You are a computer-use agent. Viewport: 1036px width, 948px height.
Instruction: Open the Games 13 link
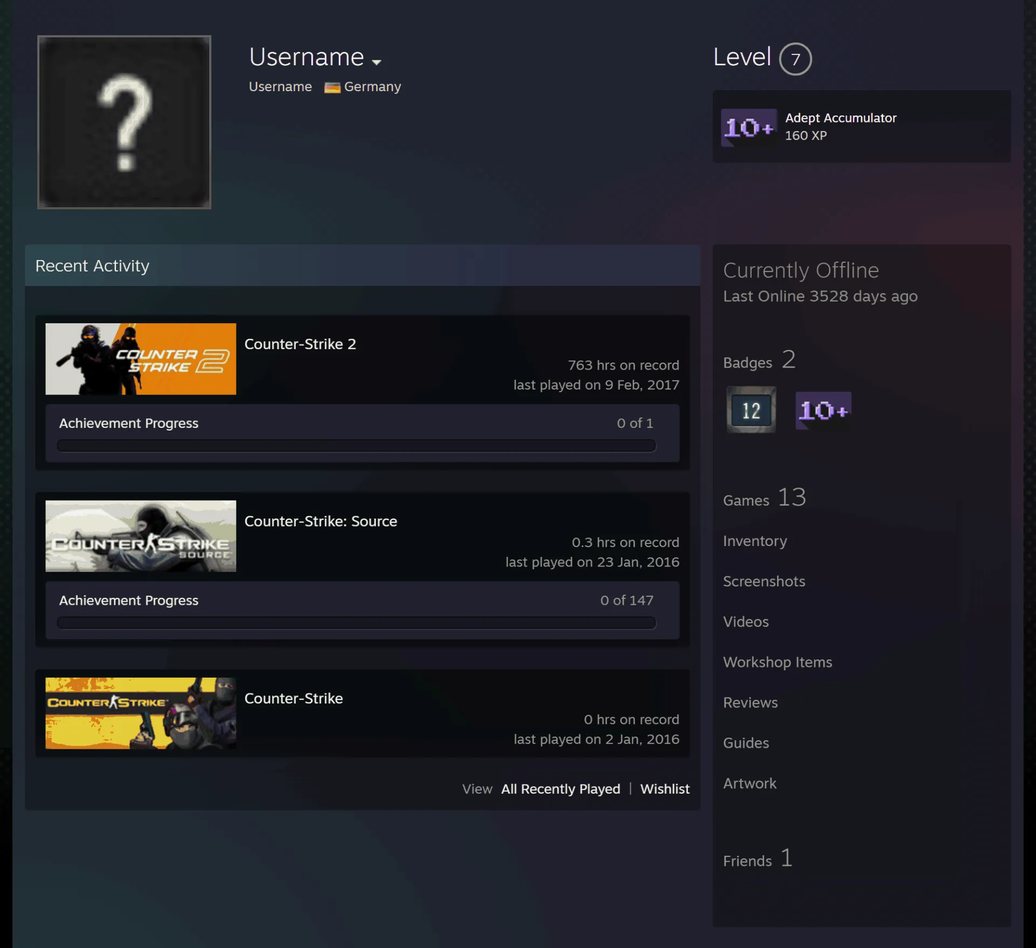(x=765, y=497)
